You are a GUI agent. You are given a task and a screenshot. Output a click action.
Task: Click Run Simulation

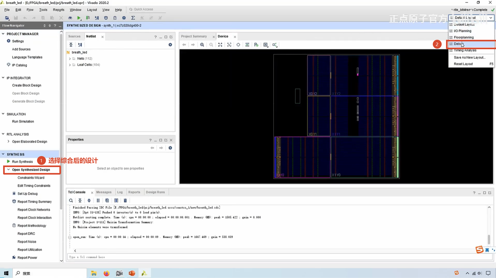[23, 122]
